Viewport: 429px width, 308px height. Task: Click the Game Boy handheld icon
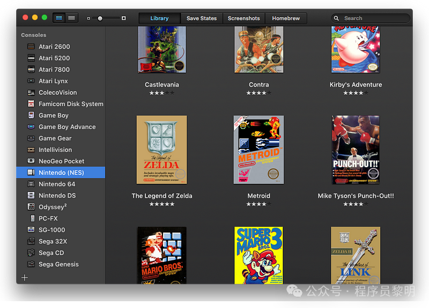tap(31, 115)
